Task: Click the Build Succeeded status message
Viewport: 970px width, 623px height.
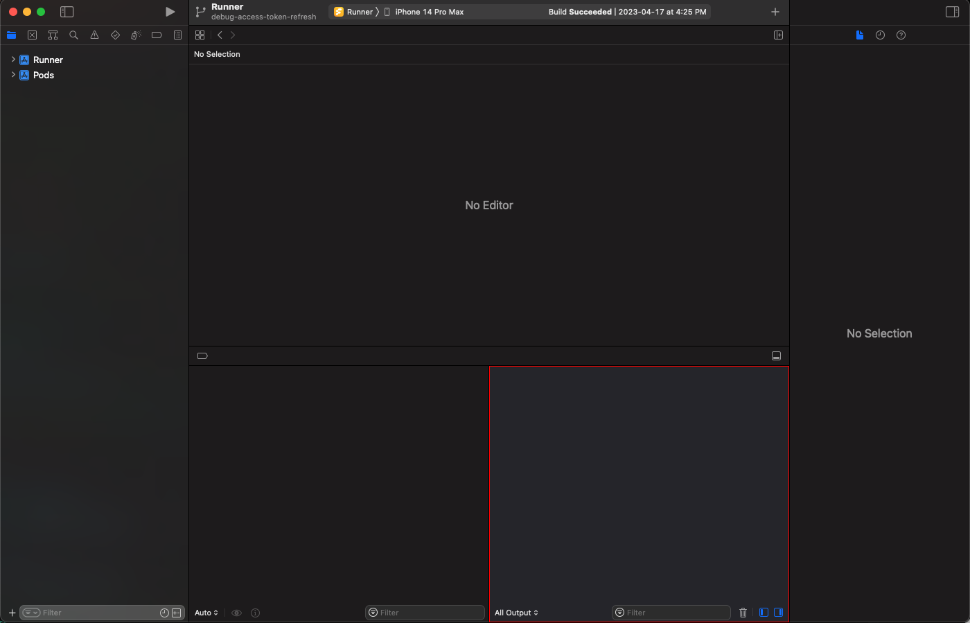Action: [627, 11]
